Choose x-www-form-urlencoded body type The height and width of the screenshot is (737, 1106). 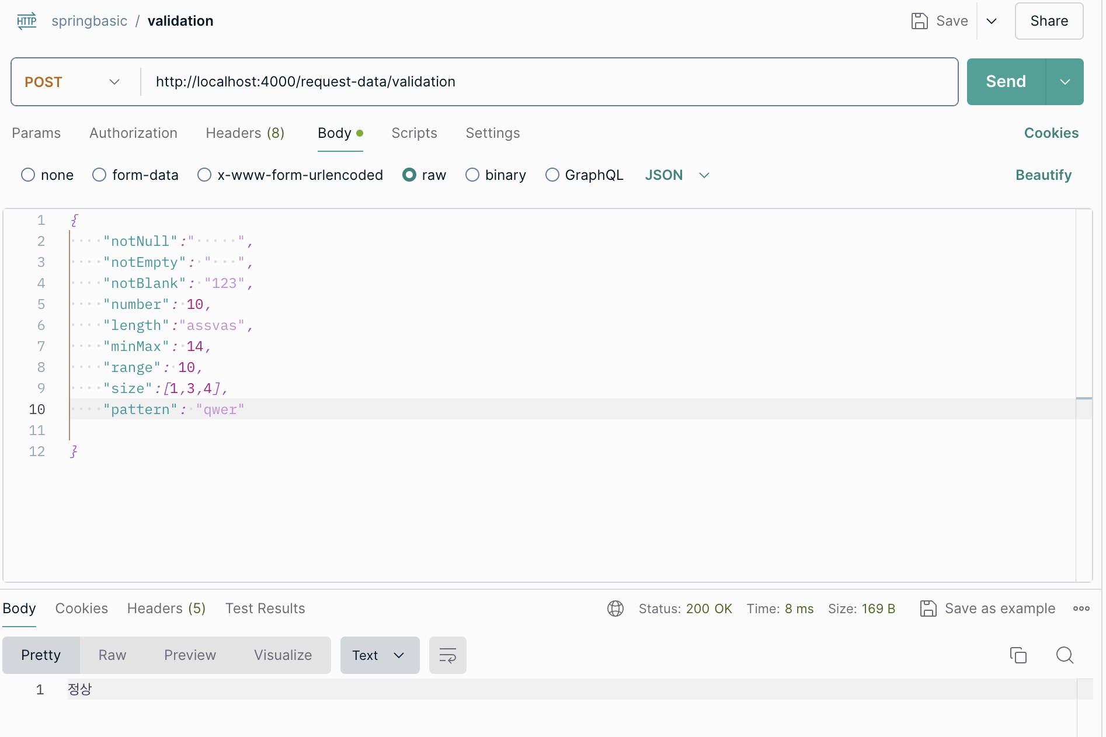tap(204, 175)
